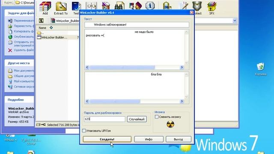Click the Delete (recycle bin) icon in WinRAR toolbar
Viewport: 274px width, 154px height.
tap(106, 6)
